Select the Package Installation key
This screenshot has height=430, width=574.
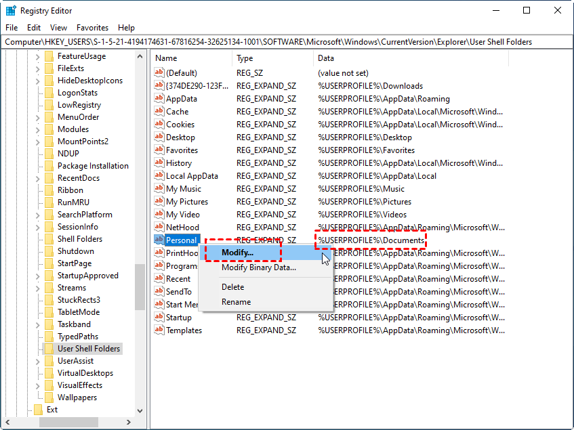[93, 166]
